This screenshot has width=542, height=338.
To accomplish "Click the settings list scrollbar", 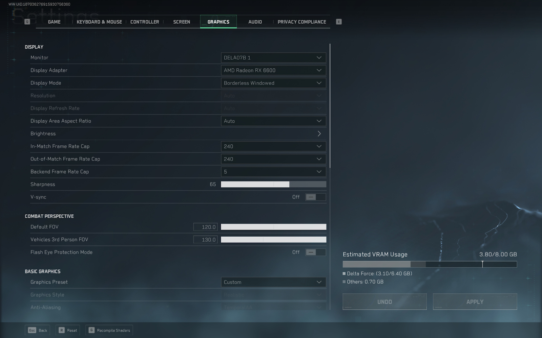I will point(330,105).
